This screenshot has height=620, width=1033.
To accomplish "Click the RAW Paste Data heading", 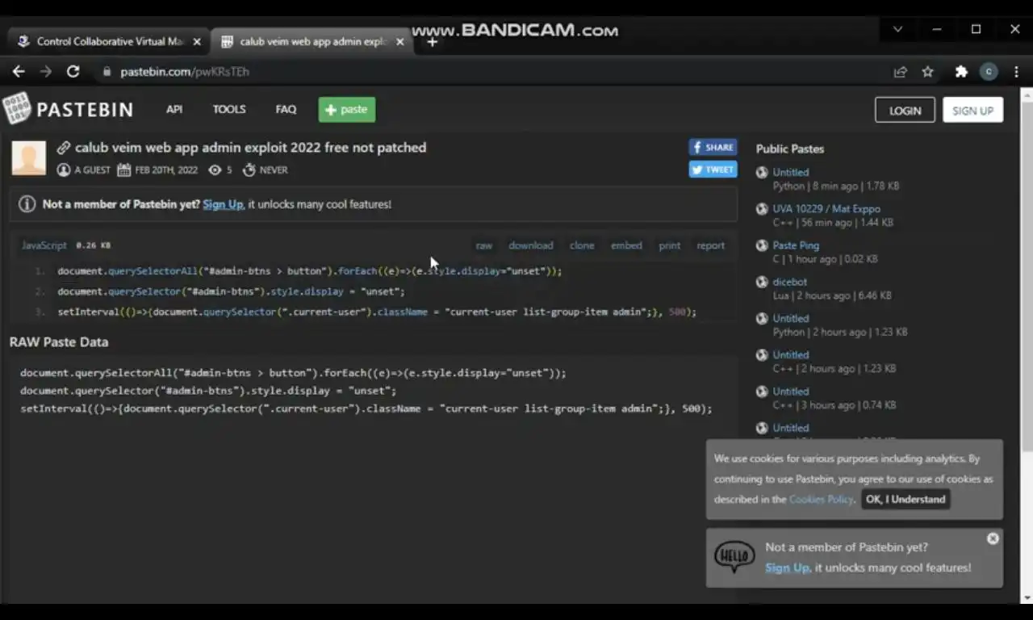I will point(59,342).
